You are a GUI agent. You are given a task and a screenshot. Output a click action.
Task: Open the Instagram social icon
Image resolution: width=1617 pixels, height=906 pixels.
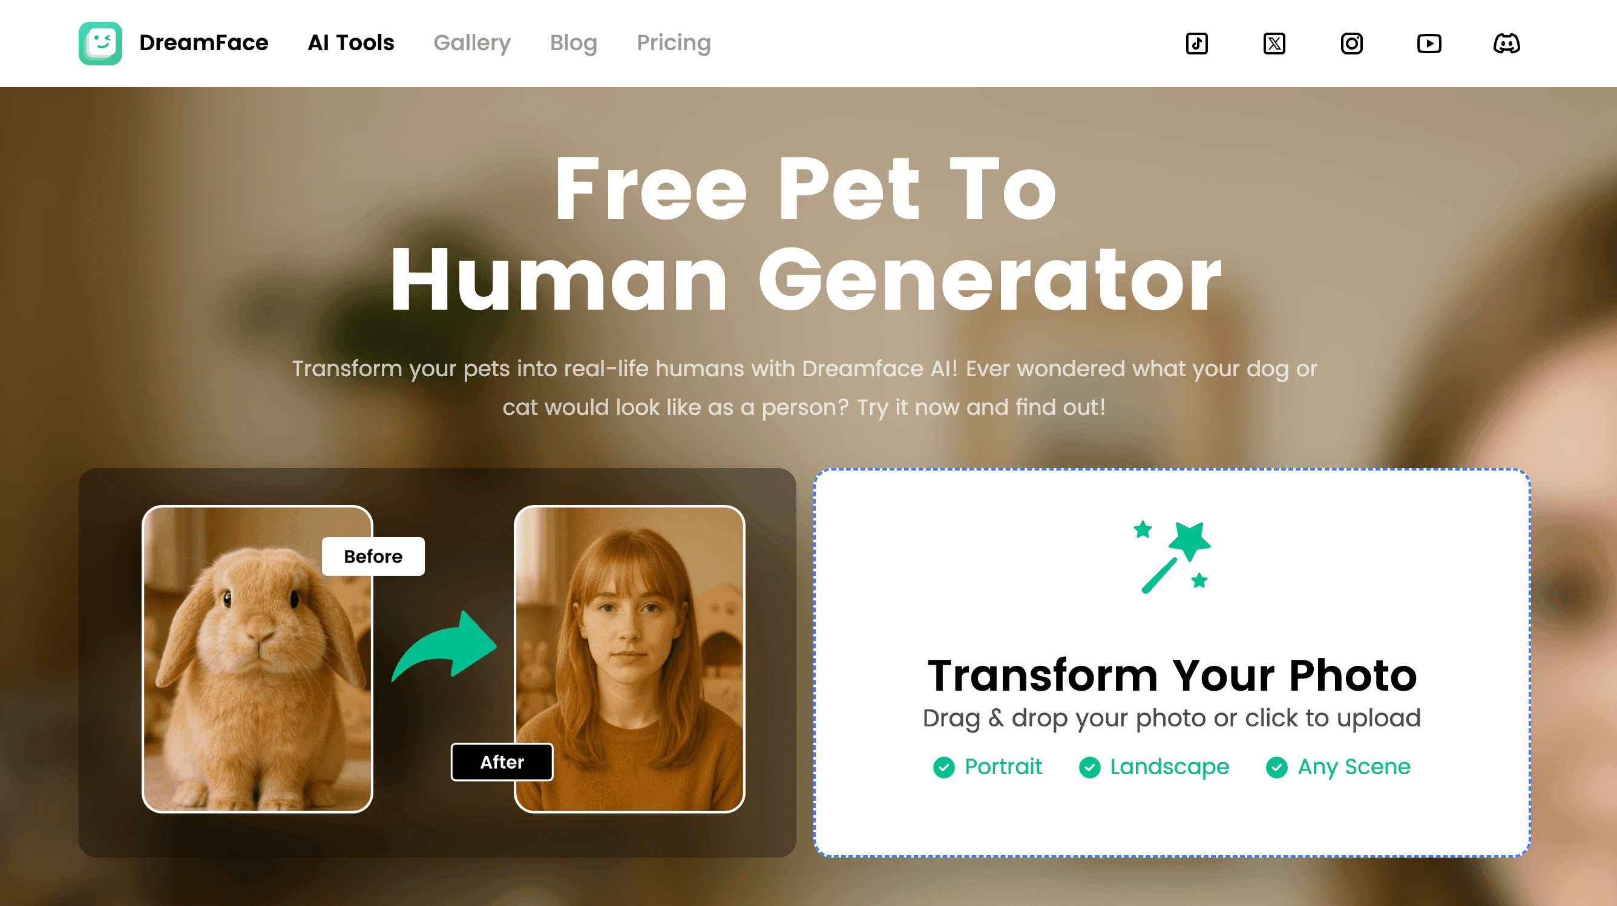pyautogui.click(x=1351, y=44)
